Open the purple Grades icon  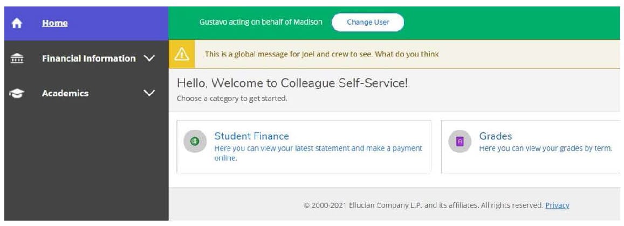pos(460,142)
